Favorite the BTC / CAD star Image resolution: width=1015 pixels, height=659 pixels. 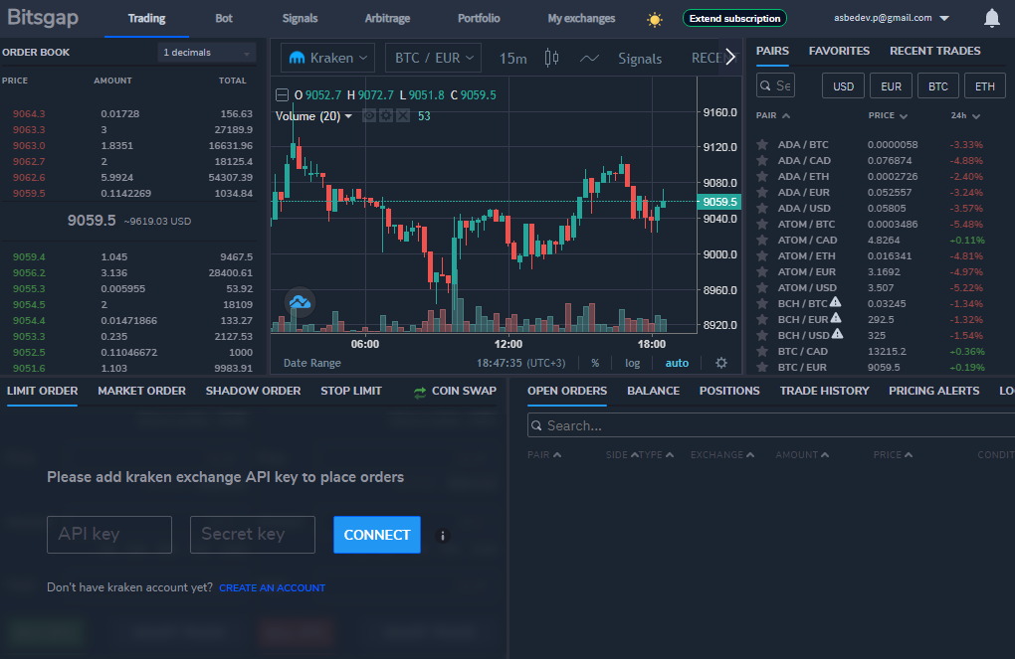pos(762,351)
